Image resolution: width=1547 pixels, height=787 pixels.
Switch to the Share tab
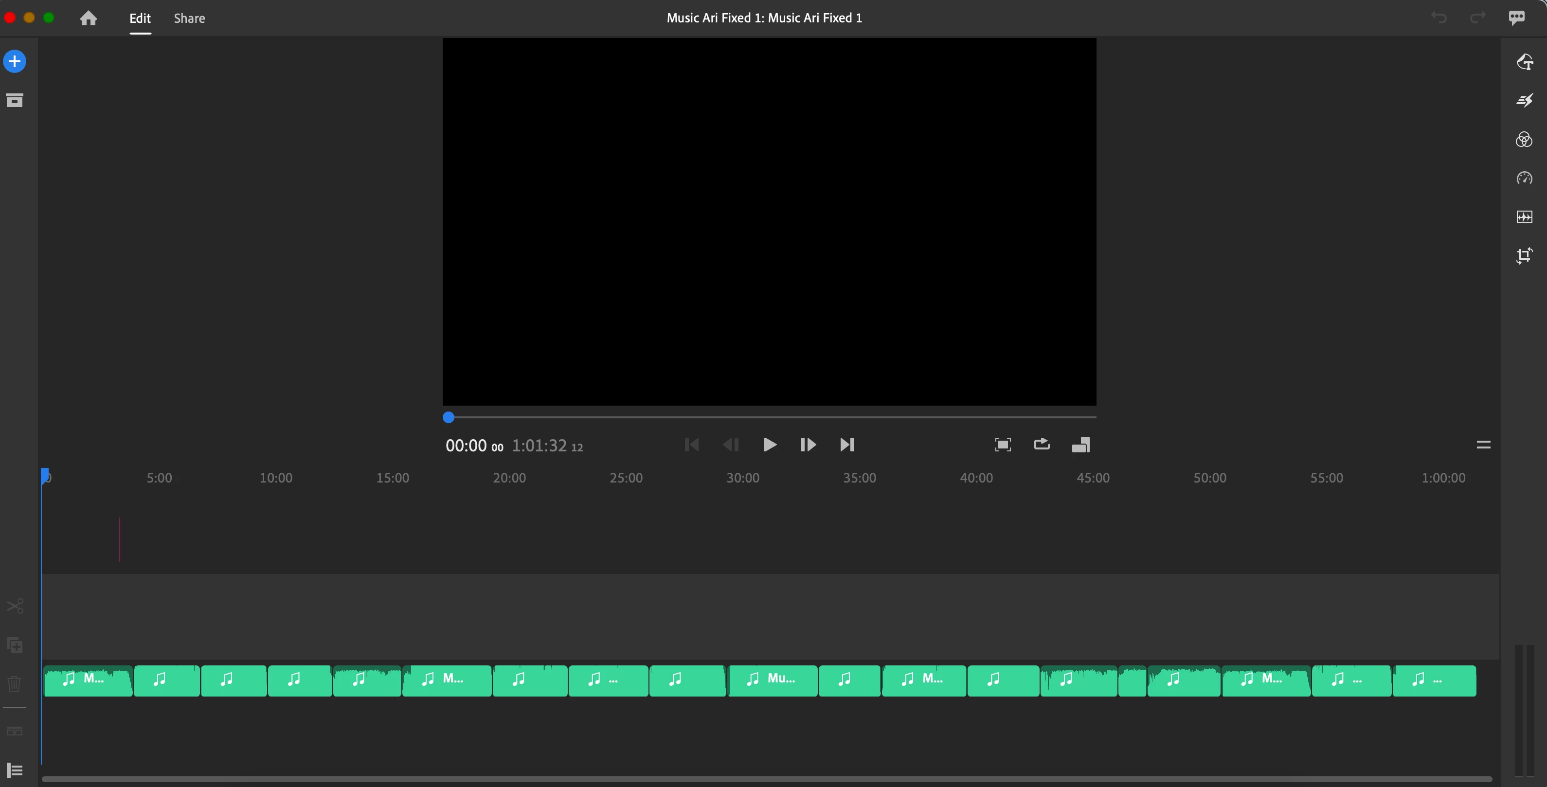coord(189,18)
